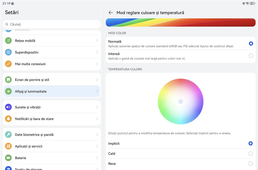
Task: Open Aplicații și servicii chevron
Action: click(x=97, y=146)
